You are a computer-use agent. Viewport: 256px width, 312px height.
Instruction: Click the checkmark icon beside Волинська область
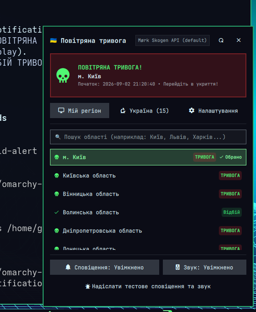pyautogui.click(x=56, y=212)
